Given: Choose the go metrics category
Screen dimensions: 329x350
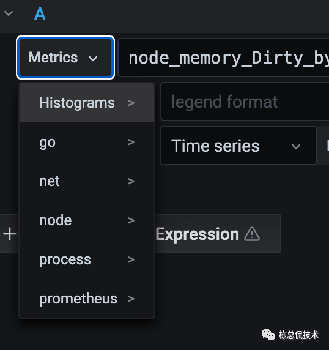Looking at the screenshot, I should [x=87, y=142].
